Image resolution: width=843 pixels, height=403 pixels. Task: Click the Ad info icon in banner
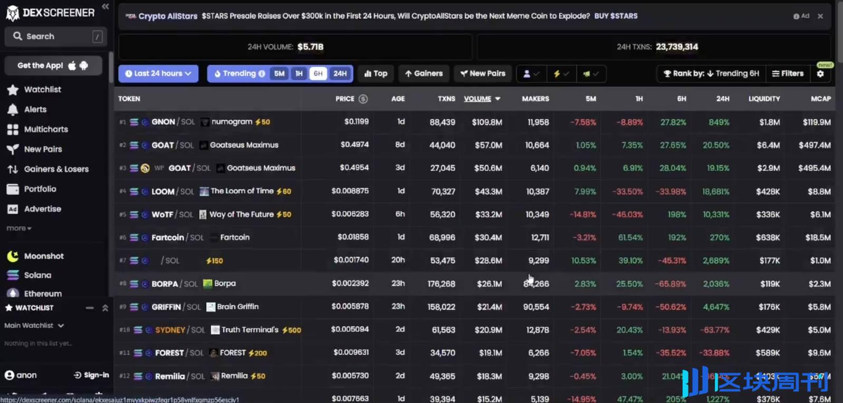pos(796,16)
